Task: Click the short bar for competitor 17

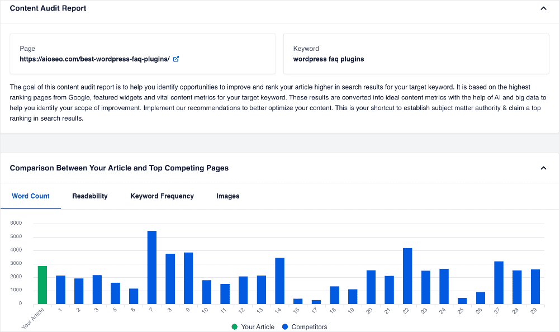Action: [316, 302]
